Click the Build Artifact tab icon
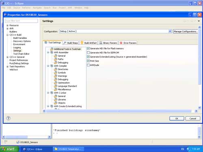The image size is (203, 152). point(82,43)
